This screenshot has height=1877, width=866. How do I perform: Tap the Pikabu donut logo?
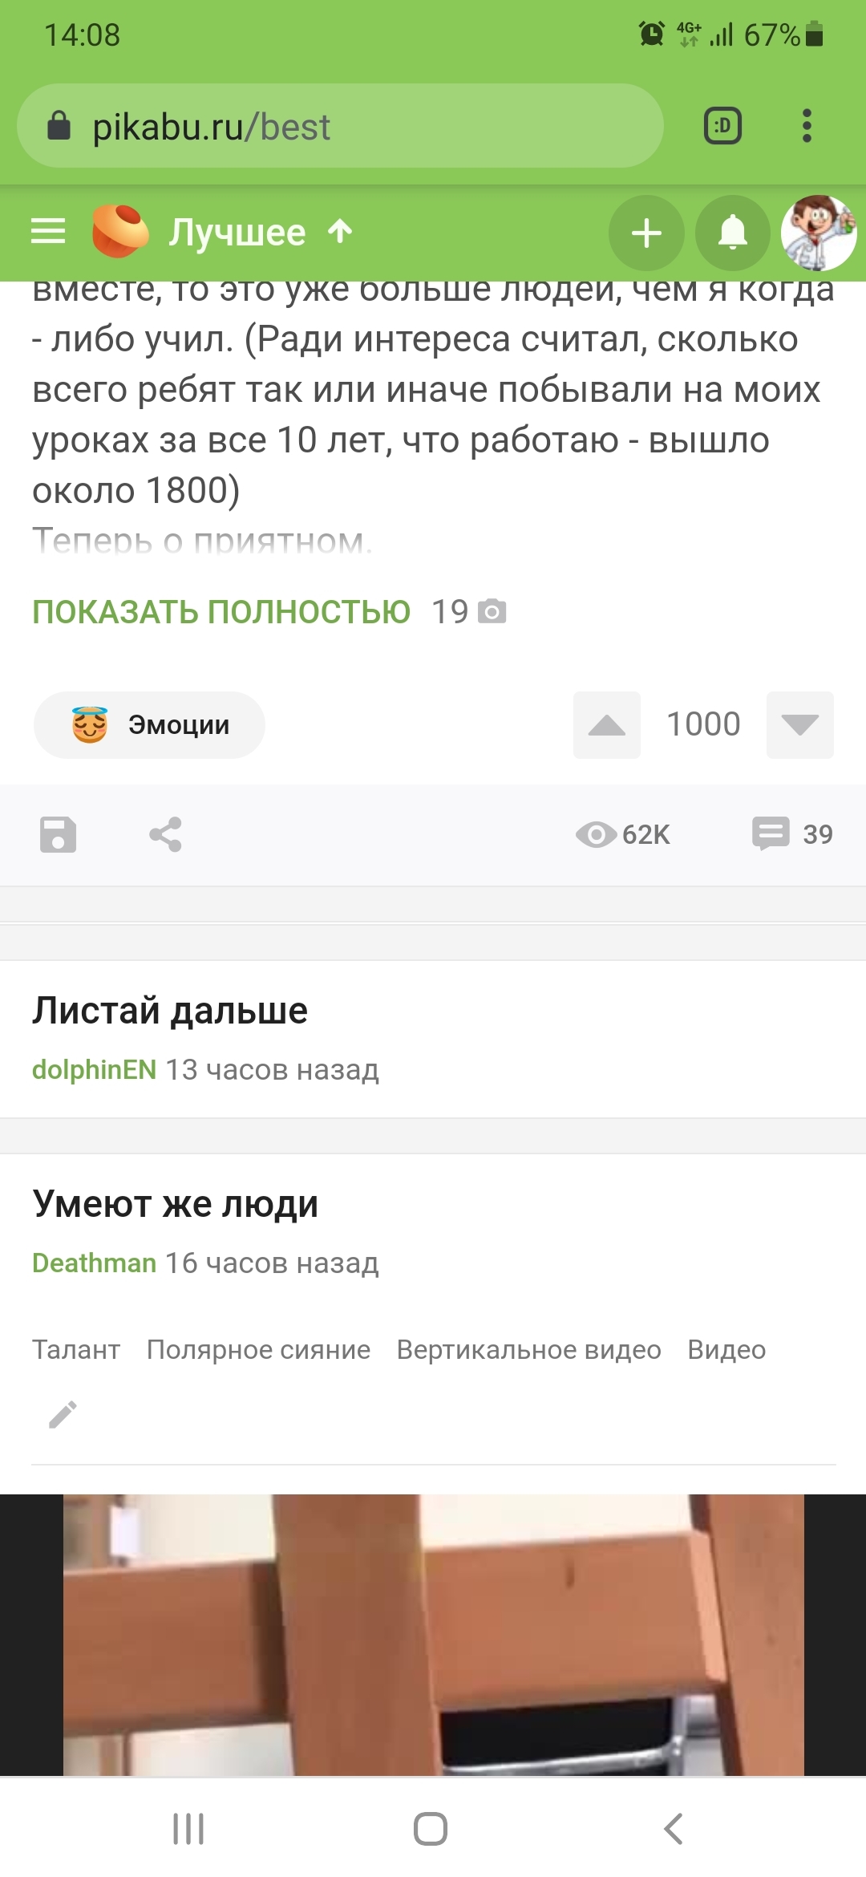pyautogui.click(x=120, y=232)
